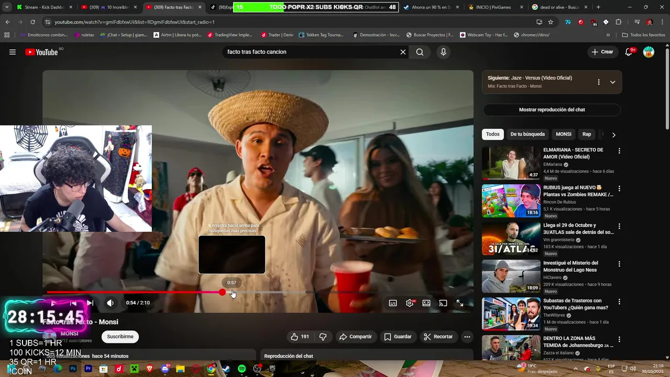The height and width of the screenshot is (377, 670).
Task: Share the video via Compartir
Action: (355, 337)
